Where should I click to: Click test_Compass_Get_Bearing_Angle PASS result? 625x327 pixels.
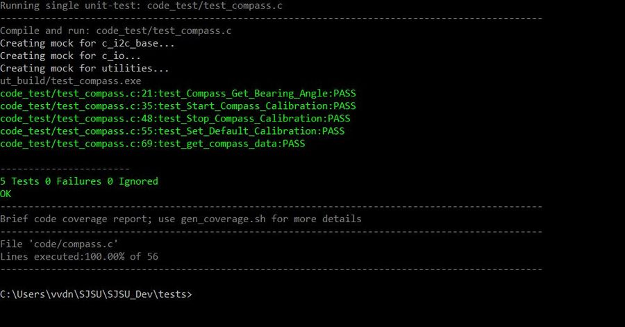click(x=178, y=94)
